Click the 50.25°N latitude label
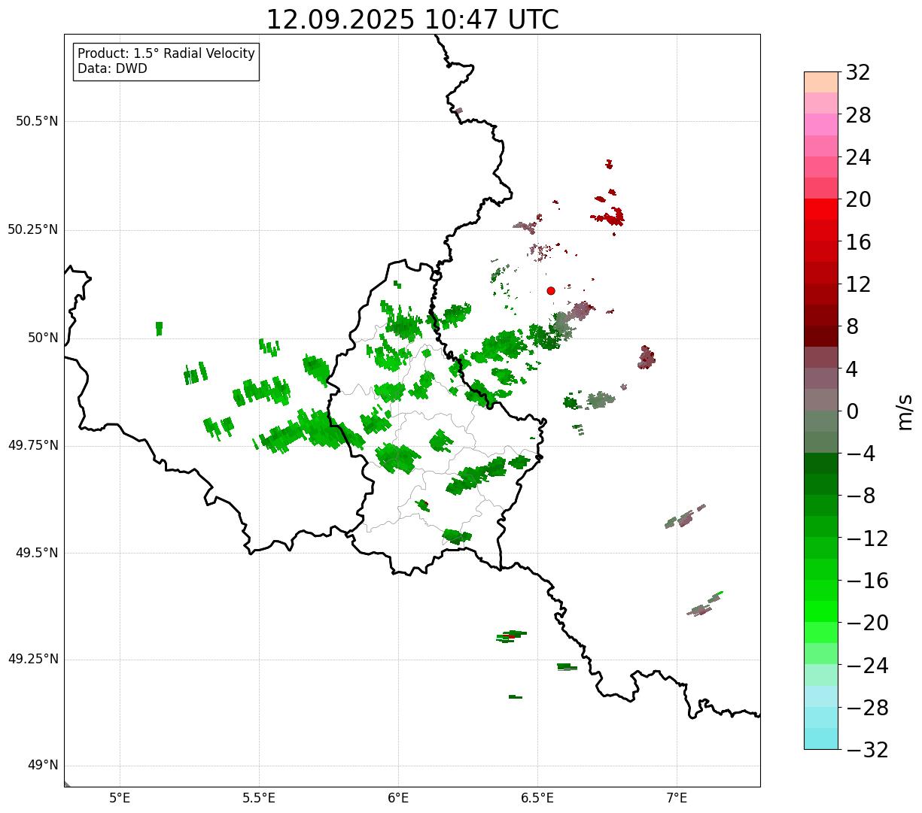Viewport: 922px width, 813px height. (33, 229)
